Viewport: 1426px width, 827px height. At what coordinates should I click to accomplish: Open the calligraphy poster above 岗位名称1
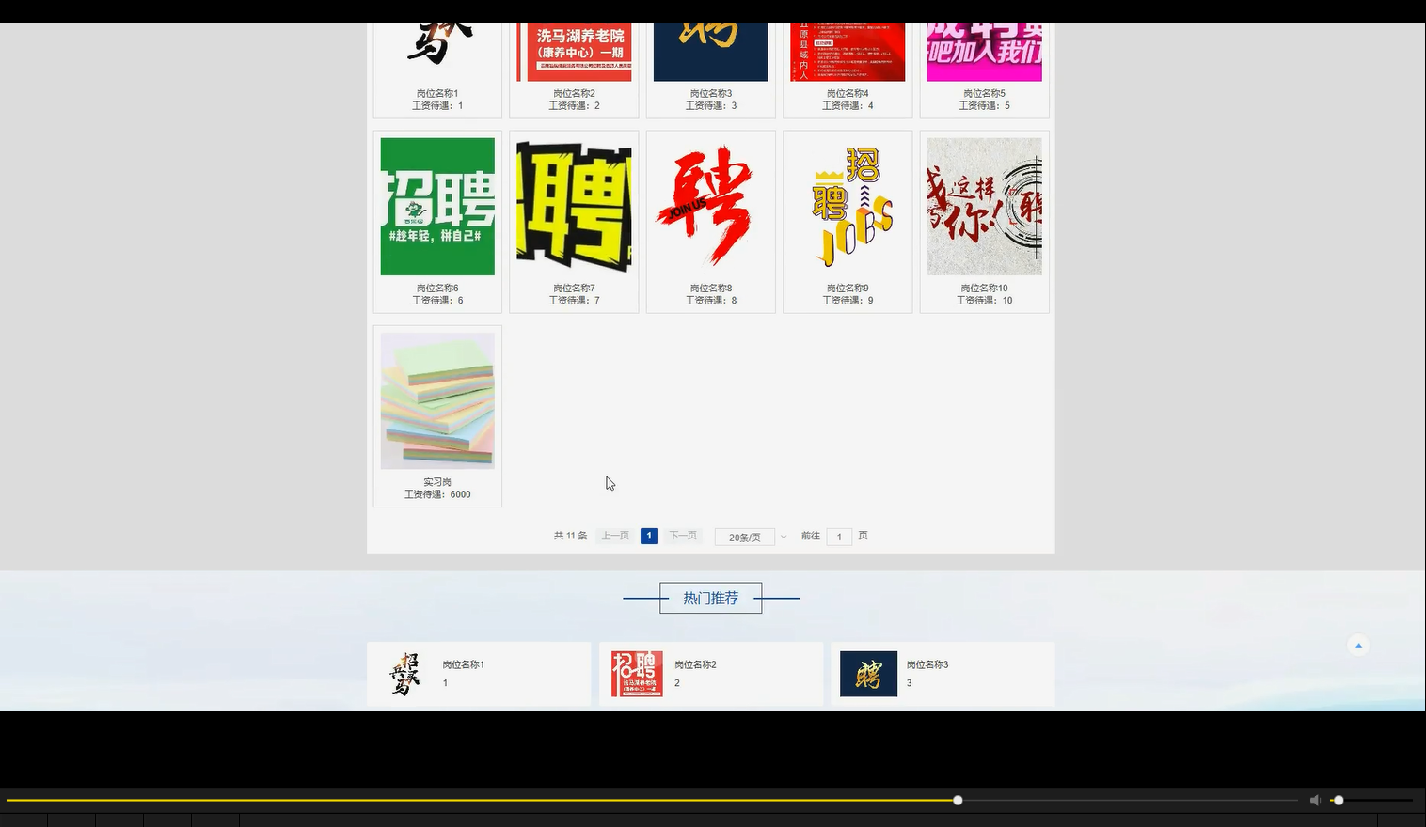pyautogui.click(x=437, y=52)
